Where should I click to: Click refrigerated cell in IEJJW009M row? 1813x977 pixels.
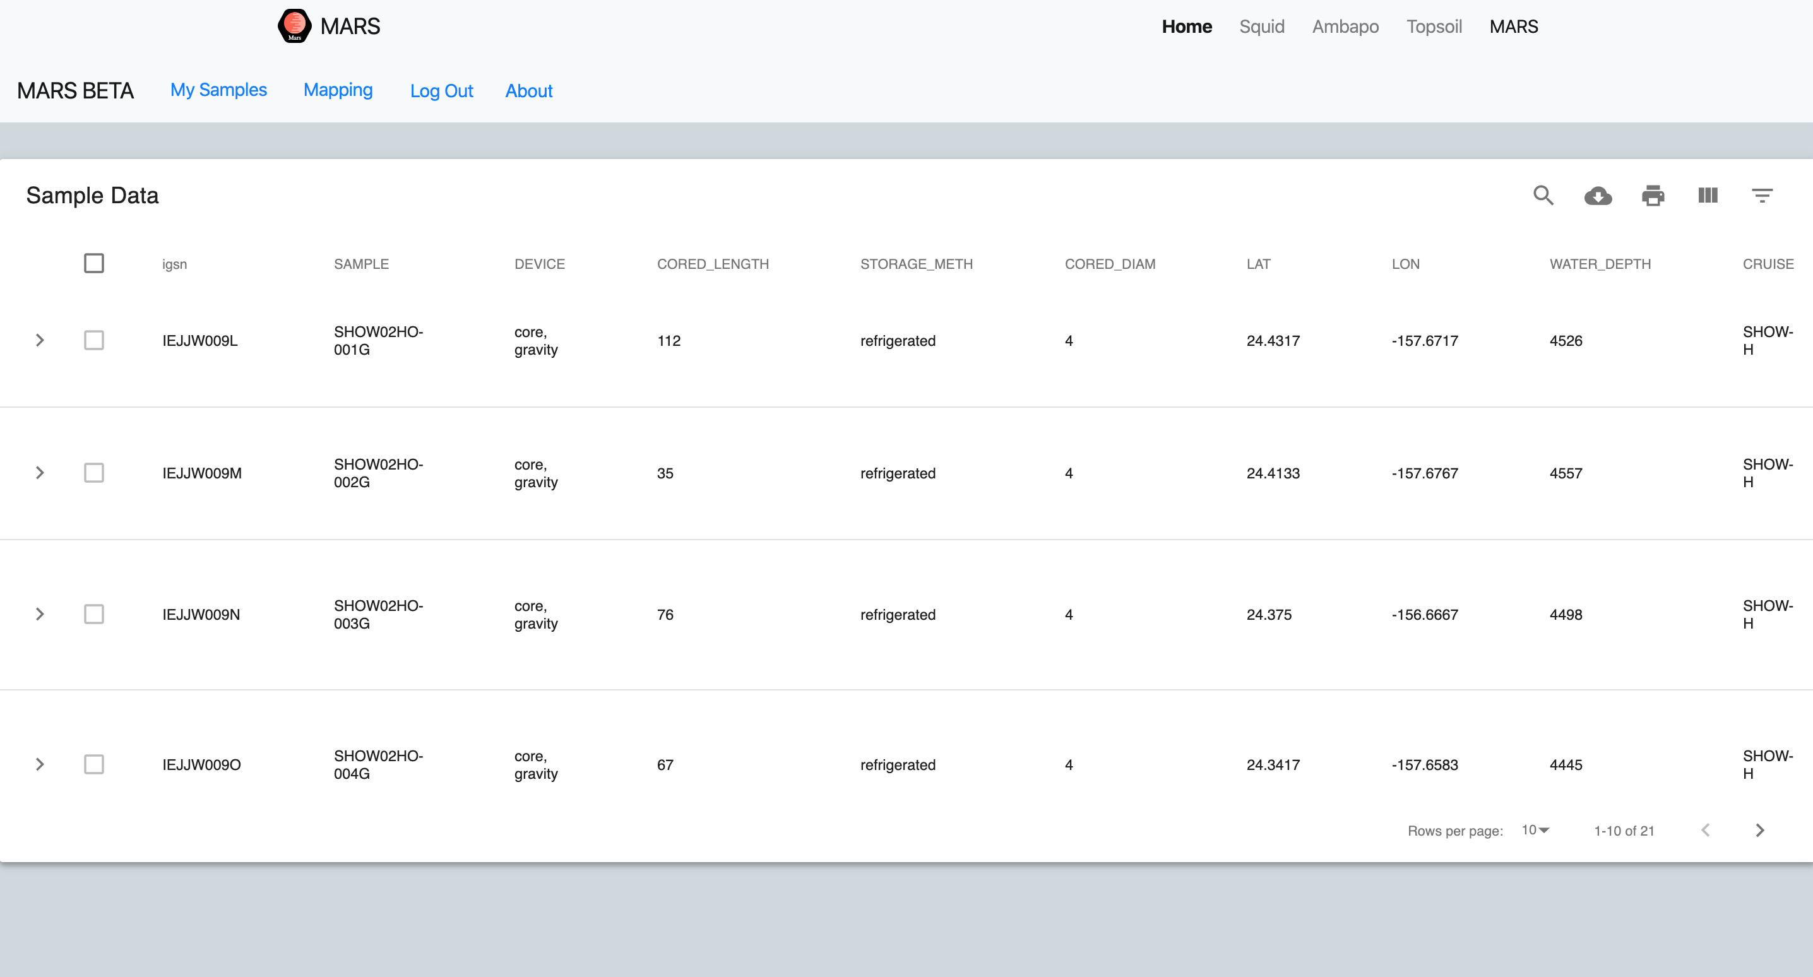pos(898,473)
